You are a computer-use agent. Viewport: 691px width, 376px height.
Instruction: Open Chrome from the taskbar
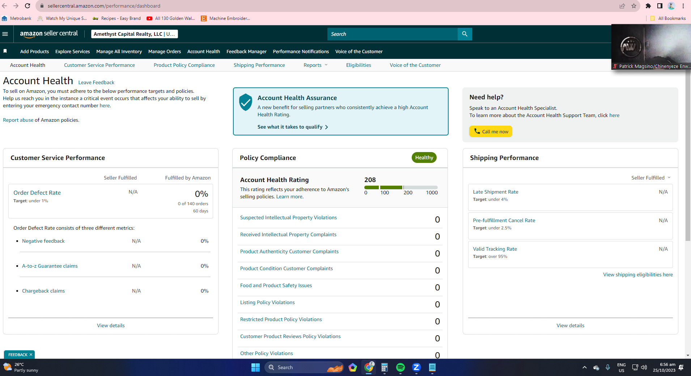coord(369,367)
